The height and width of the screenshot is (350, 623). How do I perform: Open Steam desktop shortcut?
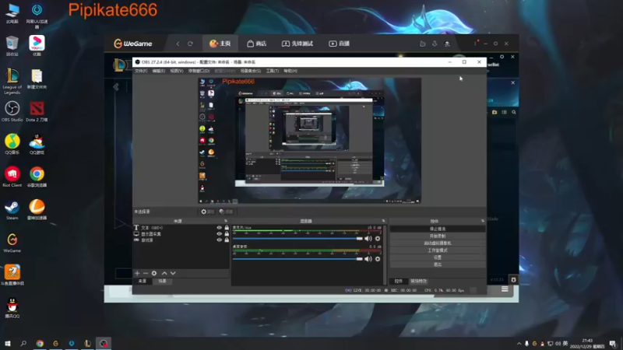tap(12, 210)
